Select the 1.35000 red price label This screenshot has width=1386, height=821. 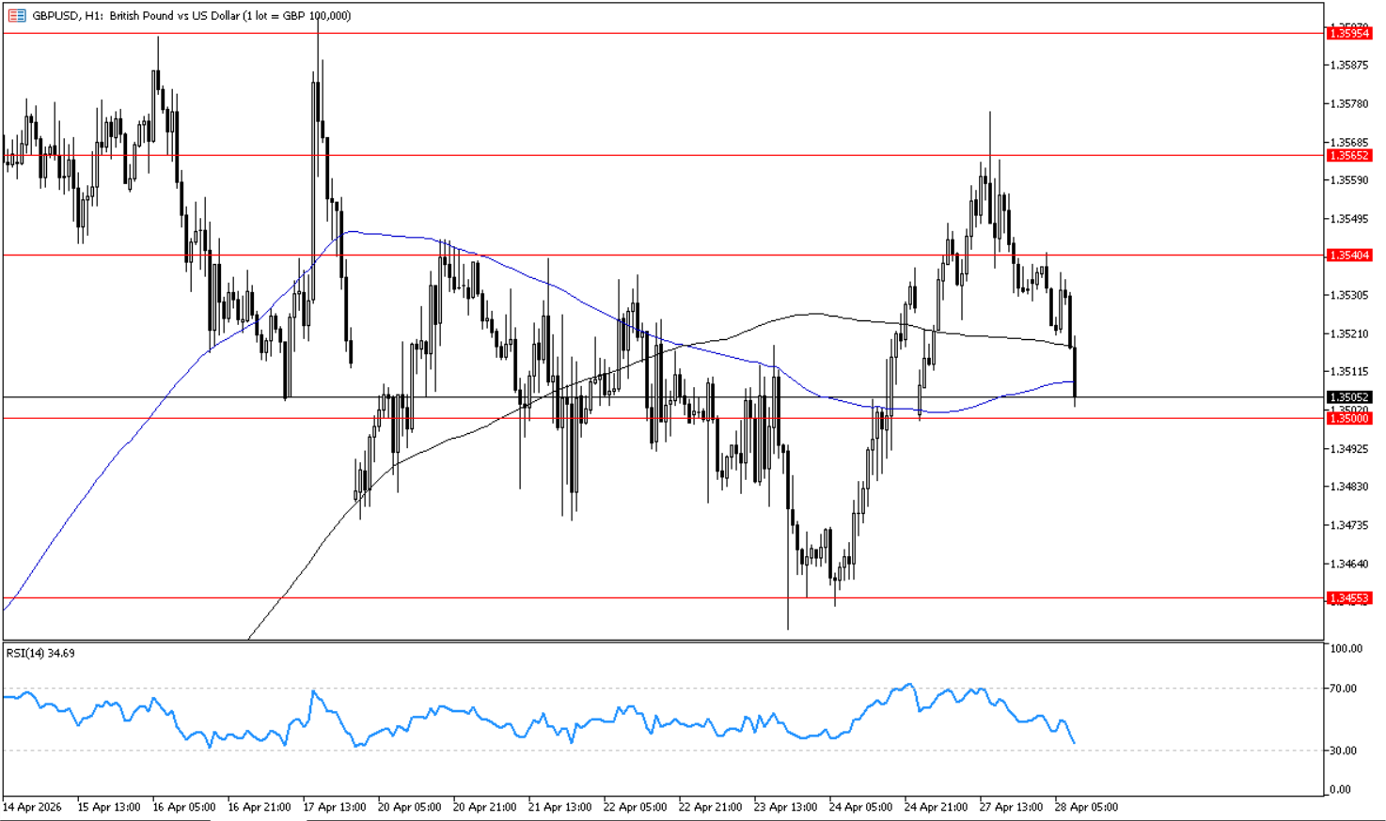(1348, 419)
